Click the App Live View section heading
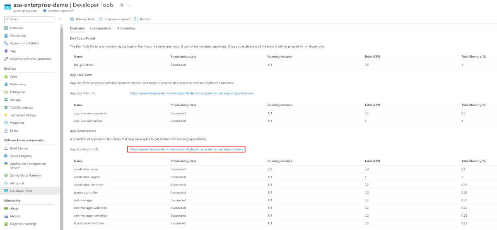Viewport: 497px width, 230px height. 81,75
